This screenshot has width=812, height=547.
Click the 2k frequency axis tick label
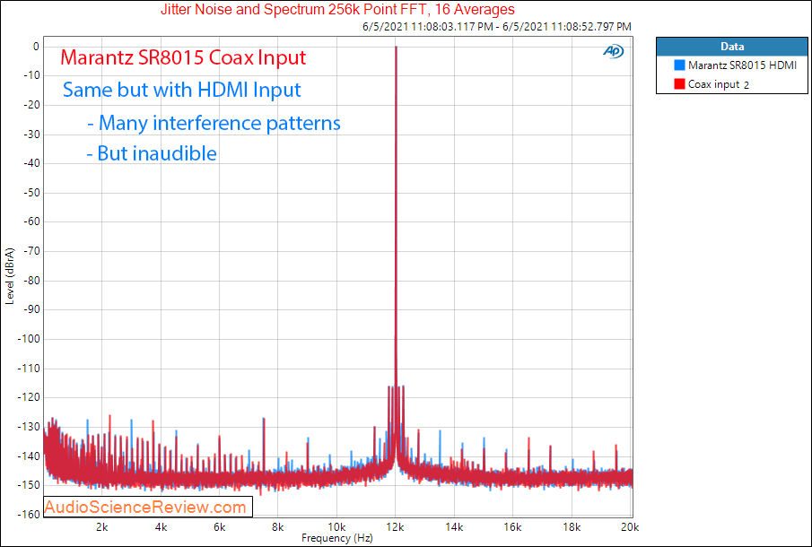[102, 526]
